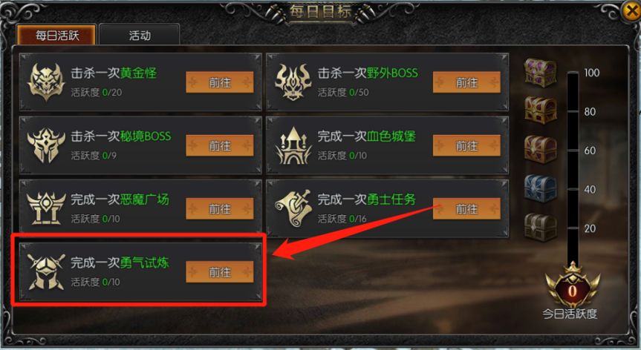641x350 pixels.
Task: Open the golden chest at 80 activity
Action: tap(541, 110)
